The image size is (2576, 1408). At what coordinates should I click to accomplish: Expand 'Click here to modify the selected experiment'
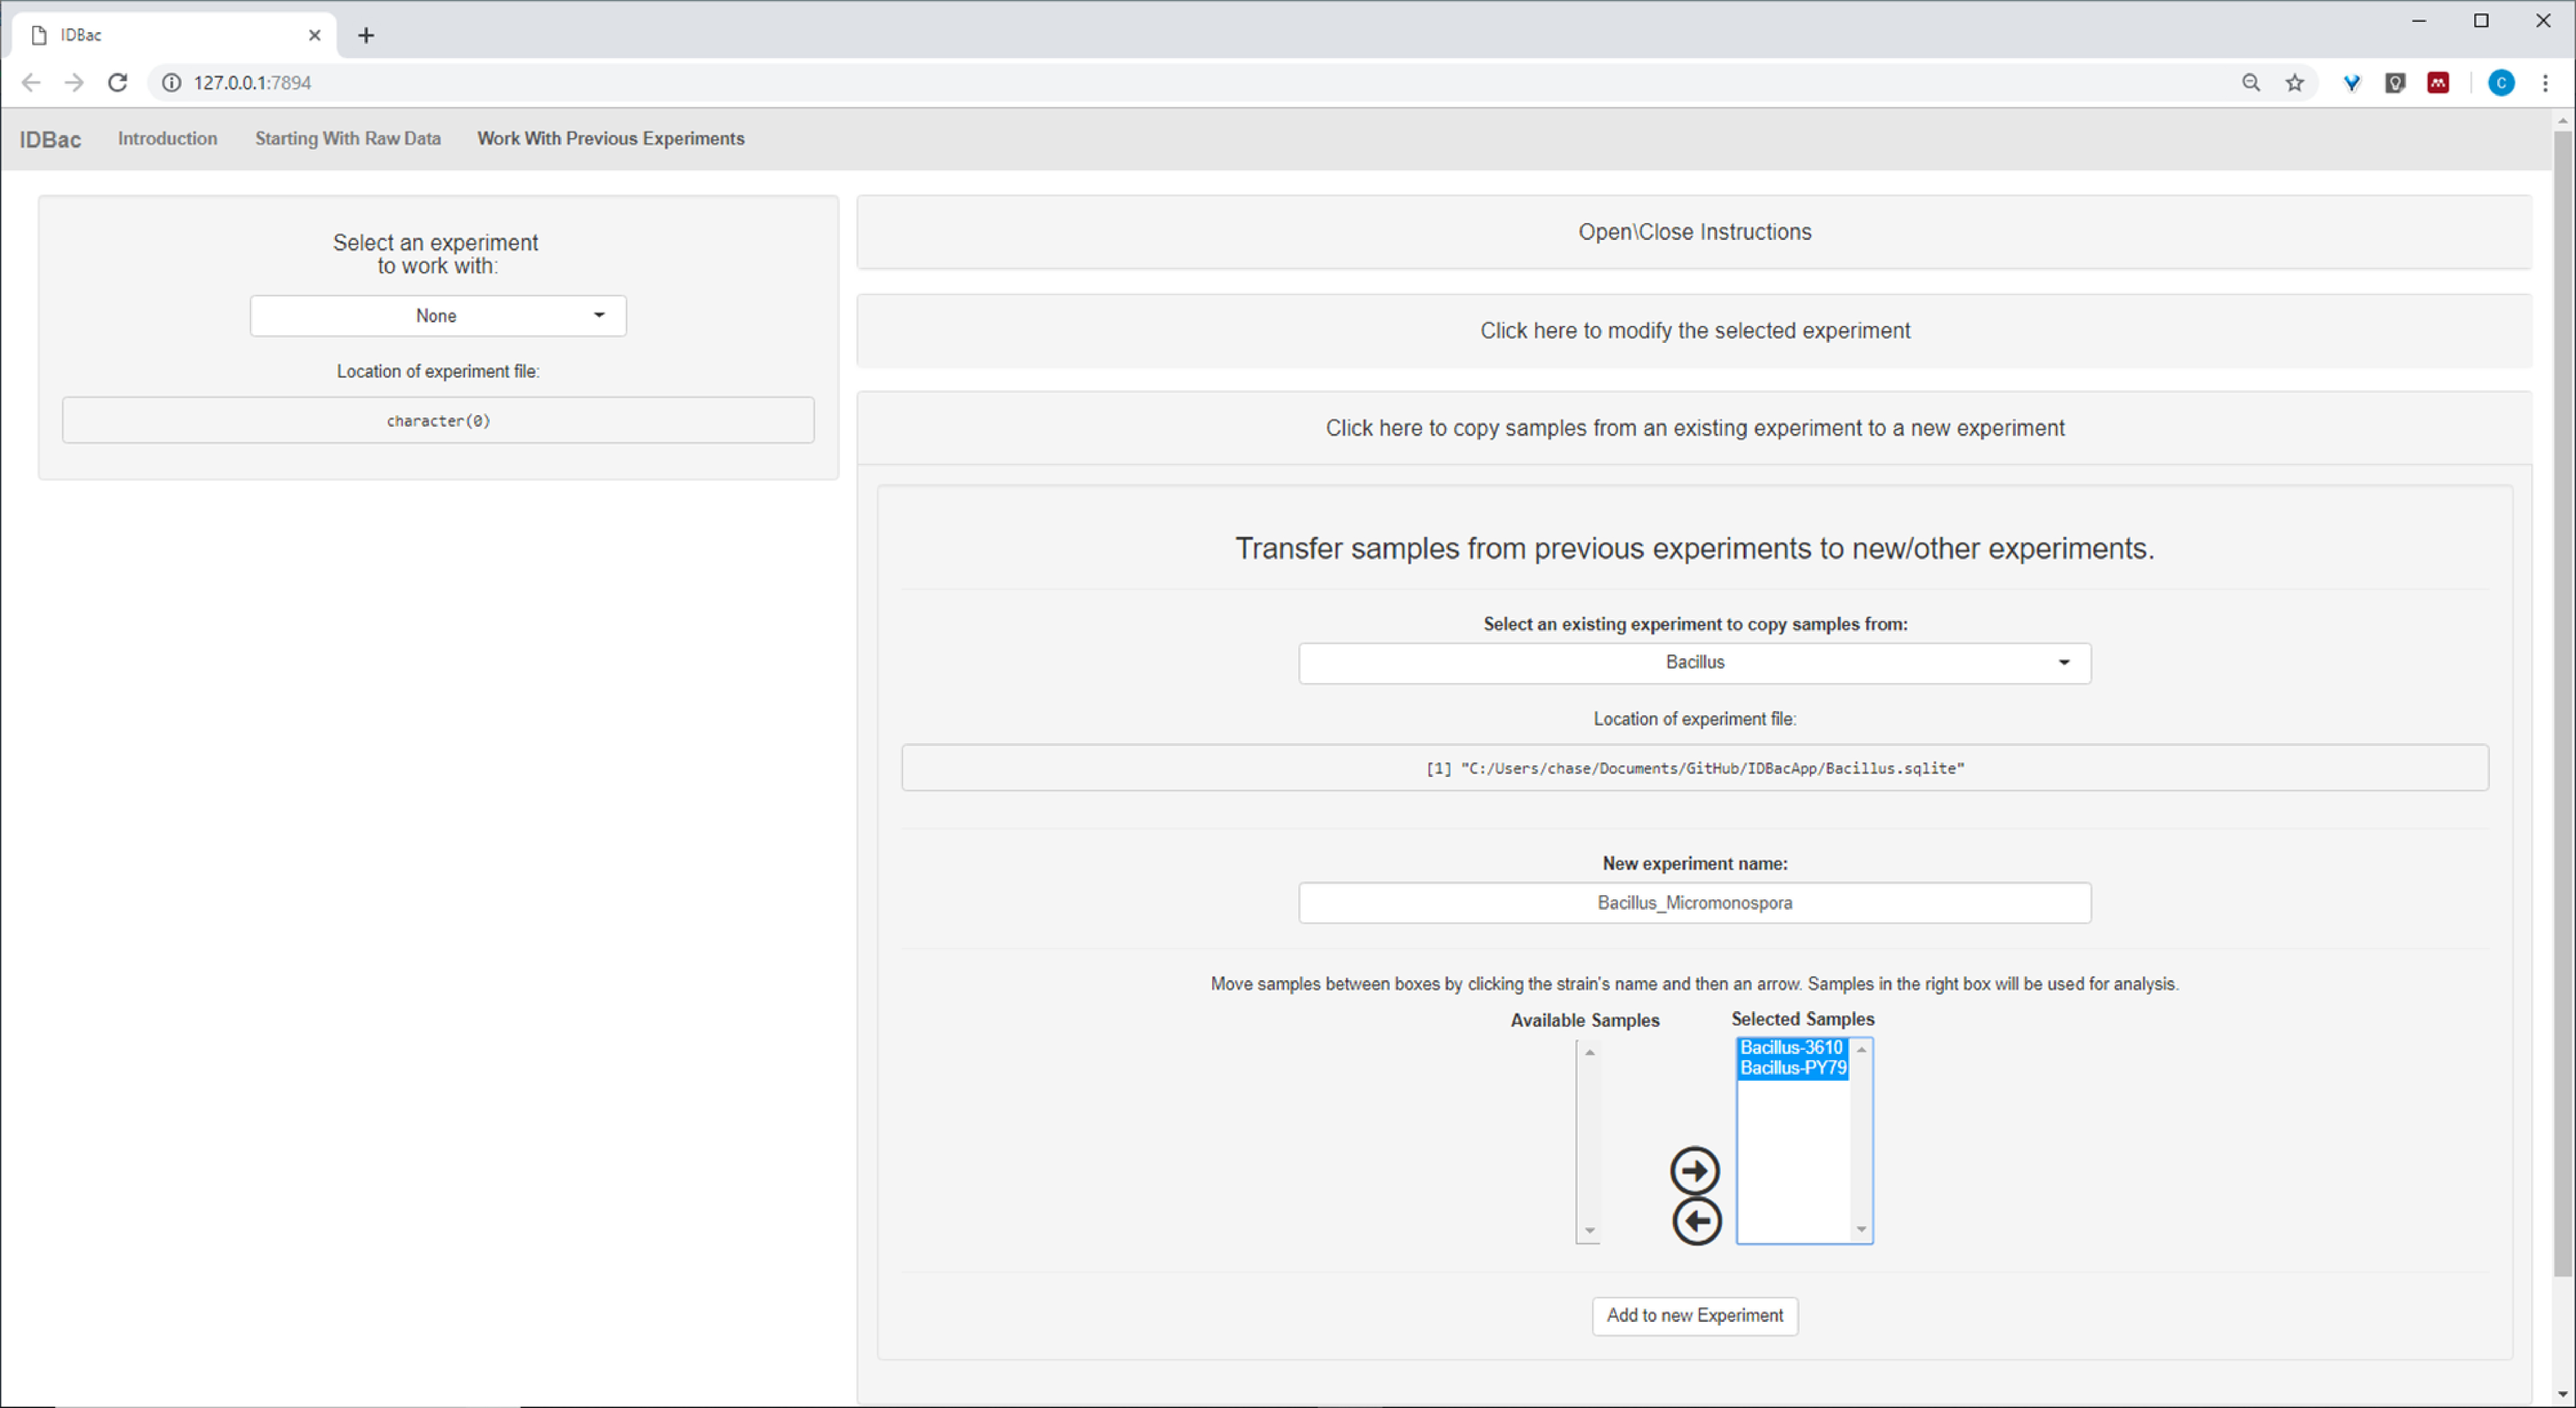tap(1694, 331)
